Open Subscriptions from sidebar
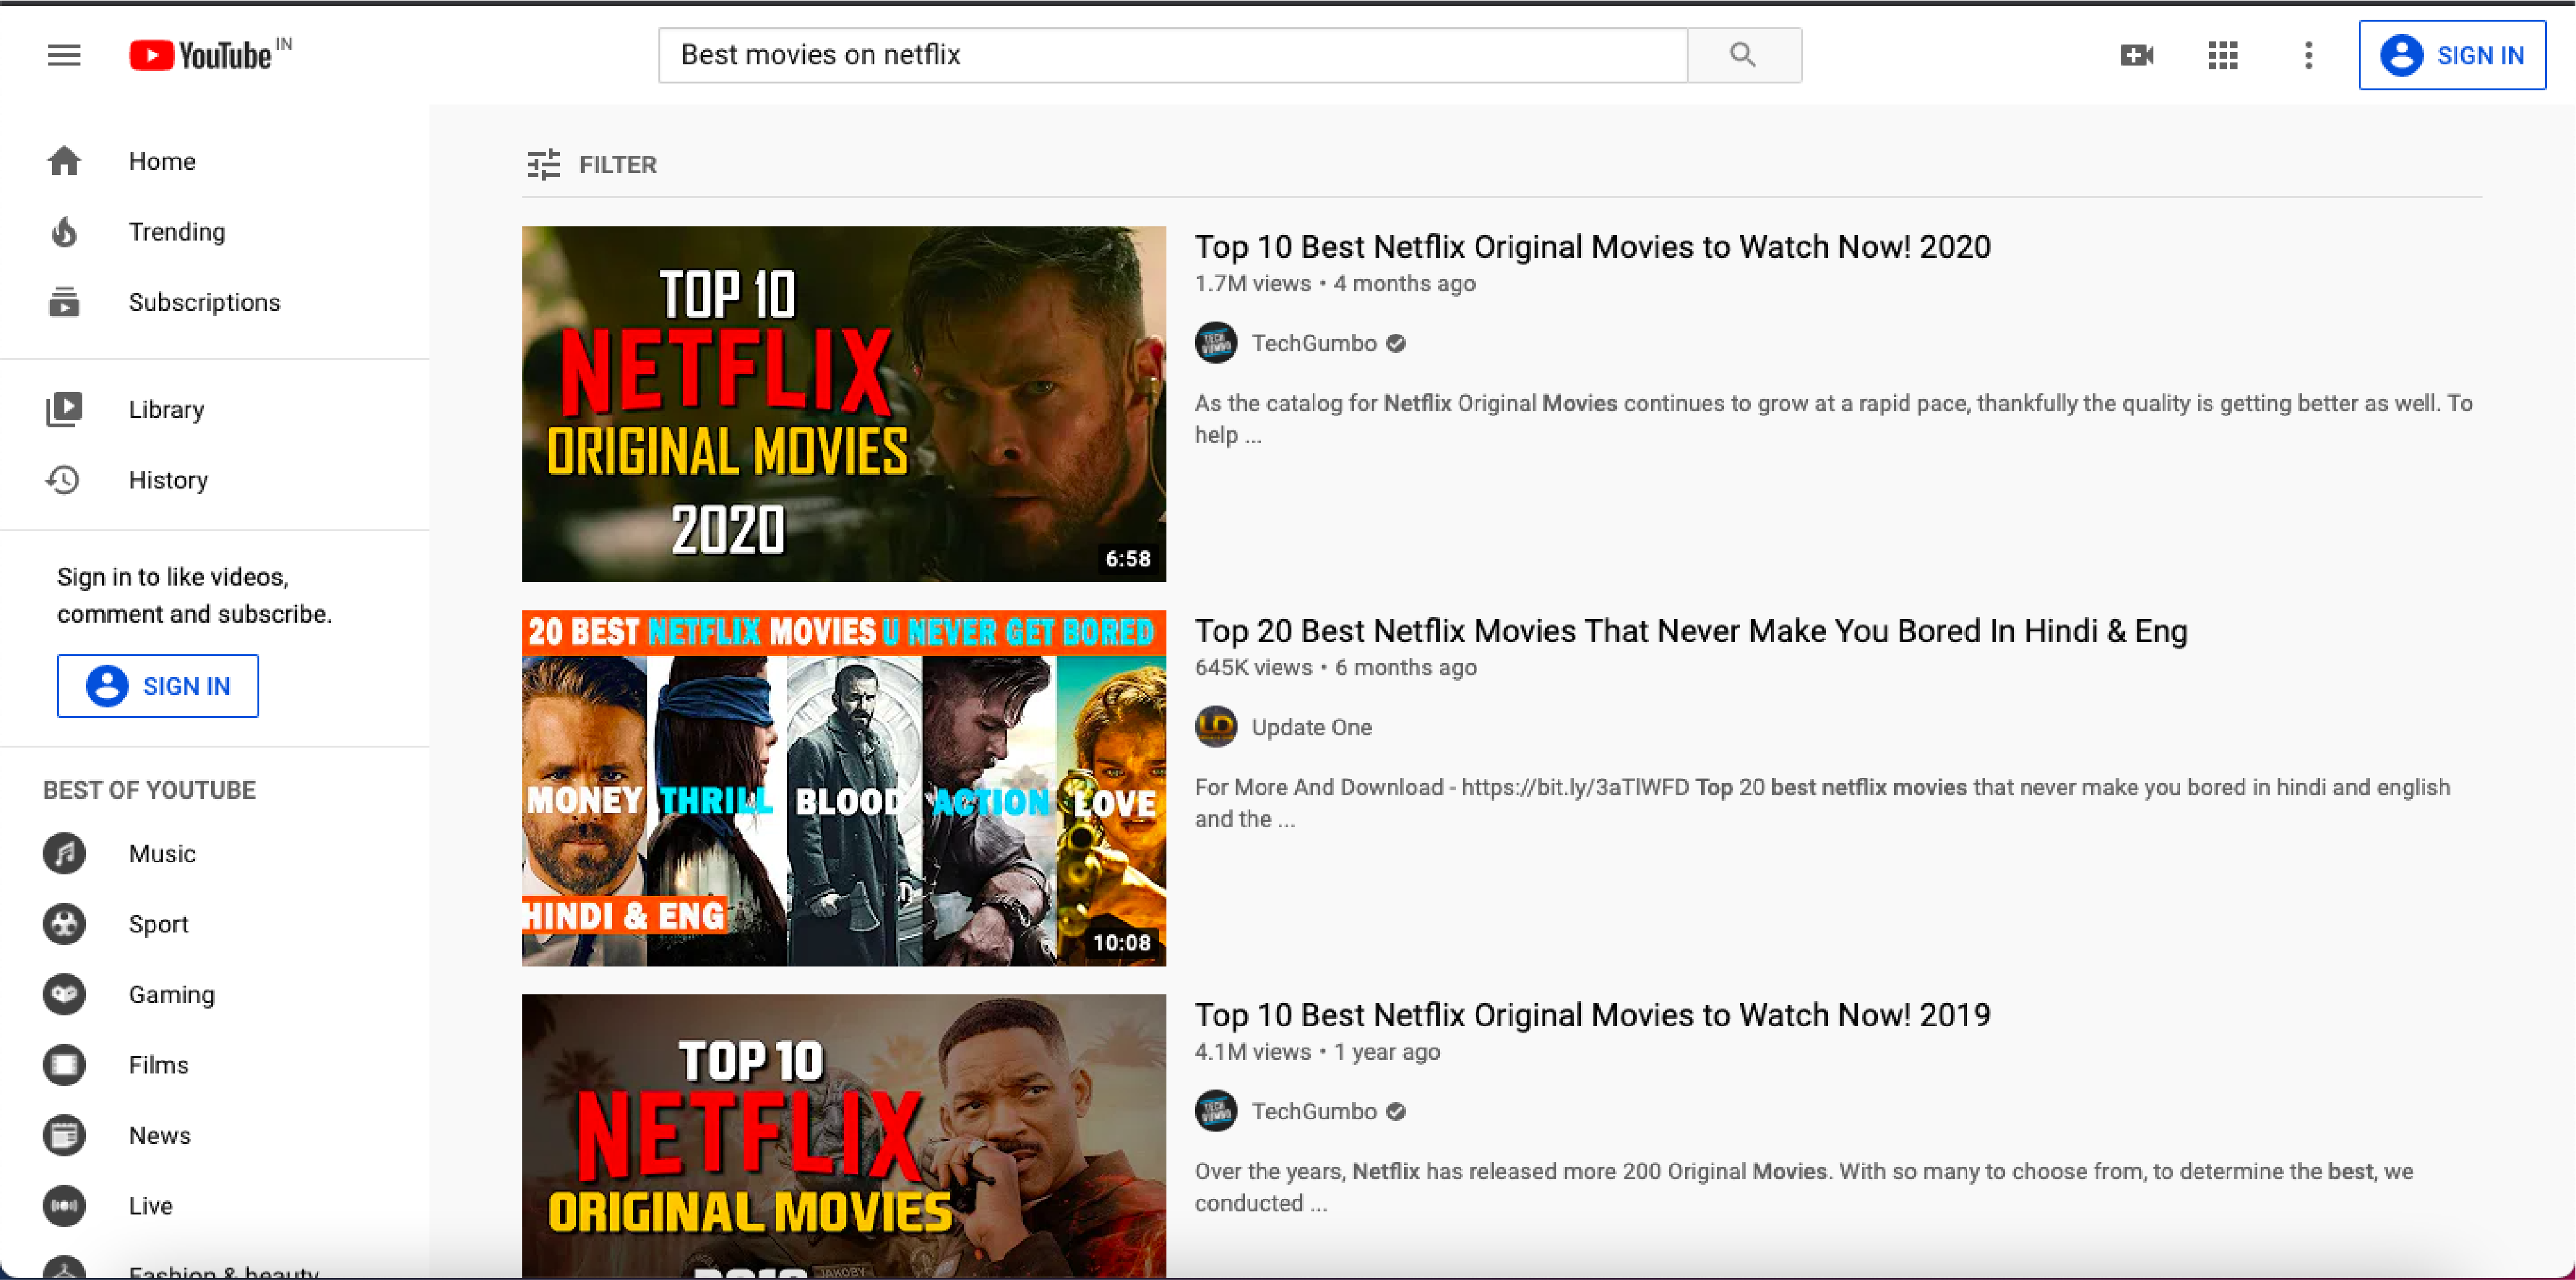The image size is (2576, 1280). tap(63, 302)
